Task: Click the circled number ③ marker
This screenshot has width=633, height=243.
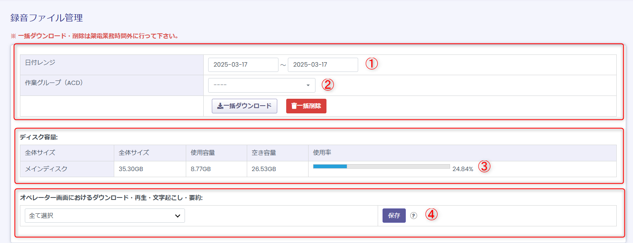Action: tap(484, 166)
